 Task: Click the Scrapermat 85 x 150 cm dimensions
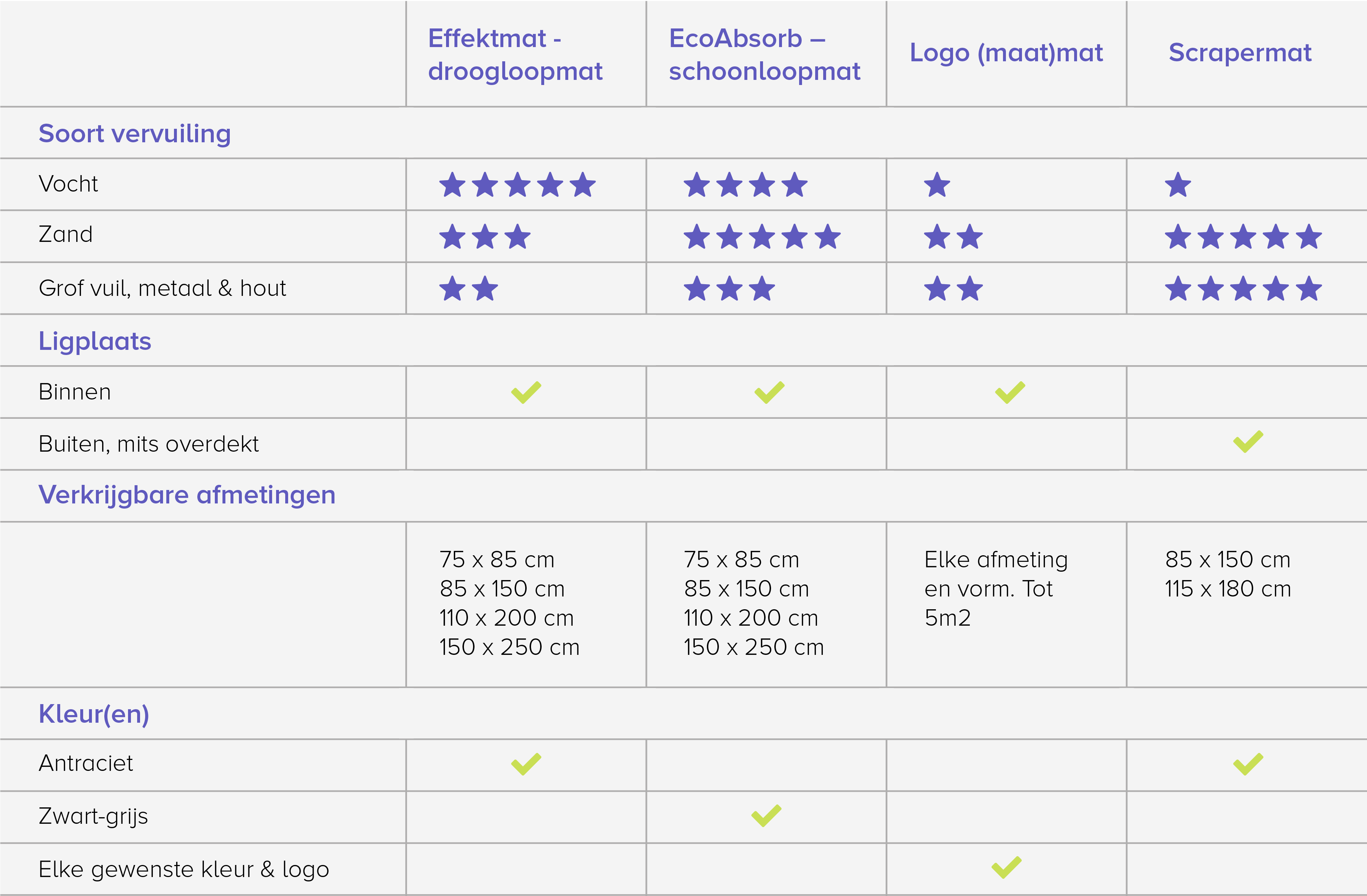(1227, 559)
